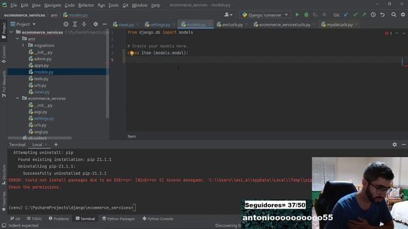Open Terminal panel settings gear
This screenshot has height=229, width=408.
(395, 144)
